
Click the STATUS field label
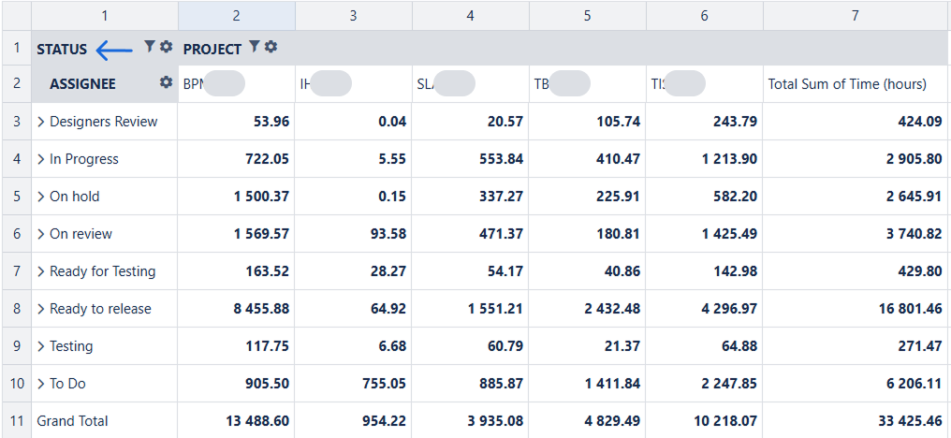[62, 49]
